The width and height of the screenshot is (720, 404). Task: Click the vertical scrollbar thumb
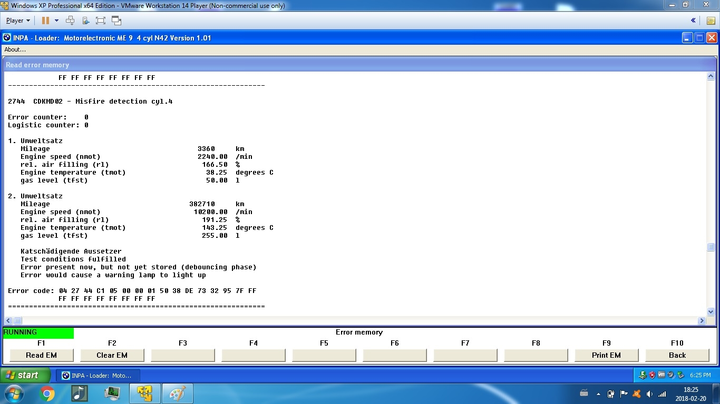[x=711, y=247]
